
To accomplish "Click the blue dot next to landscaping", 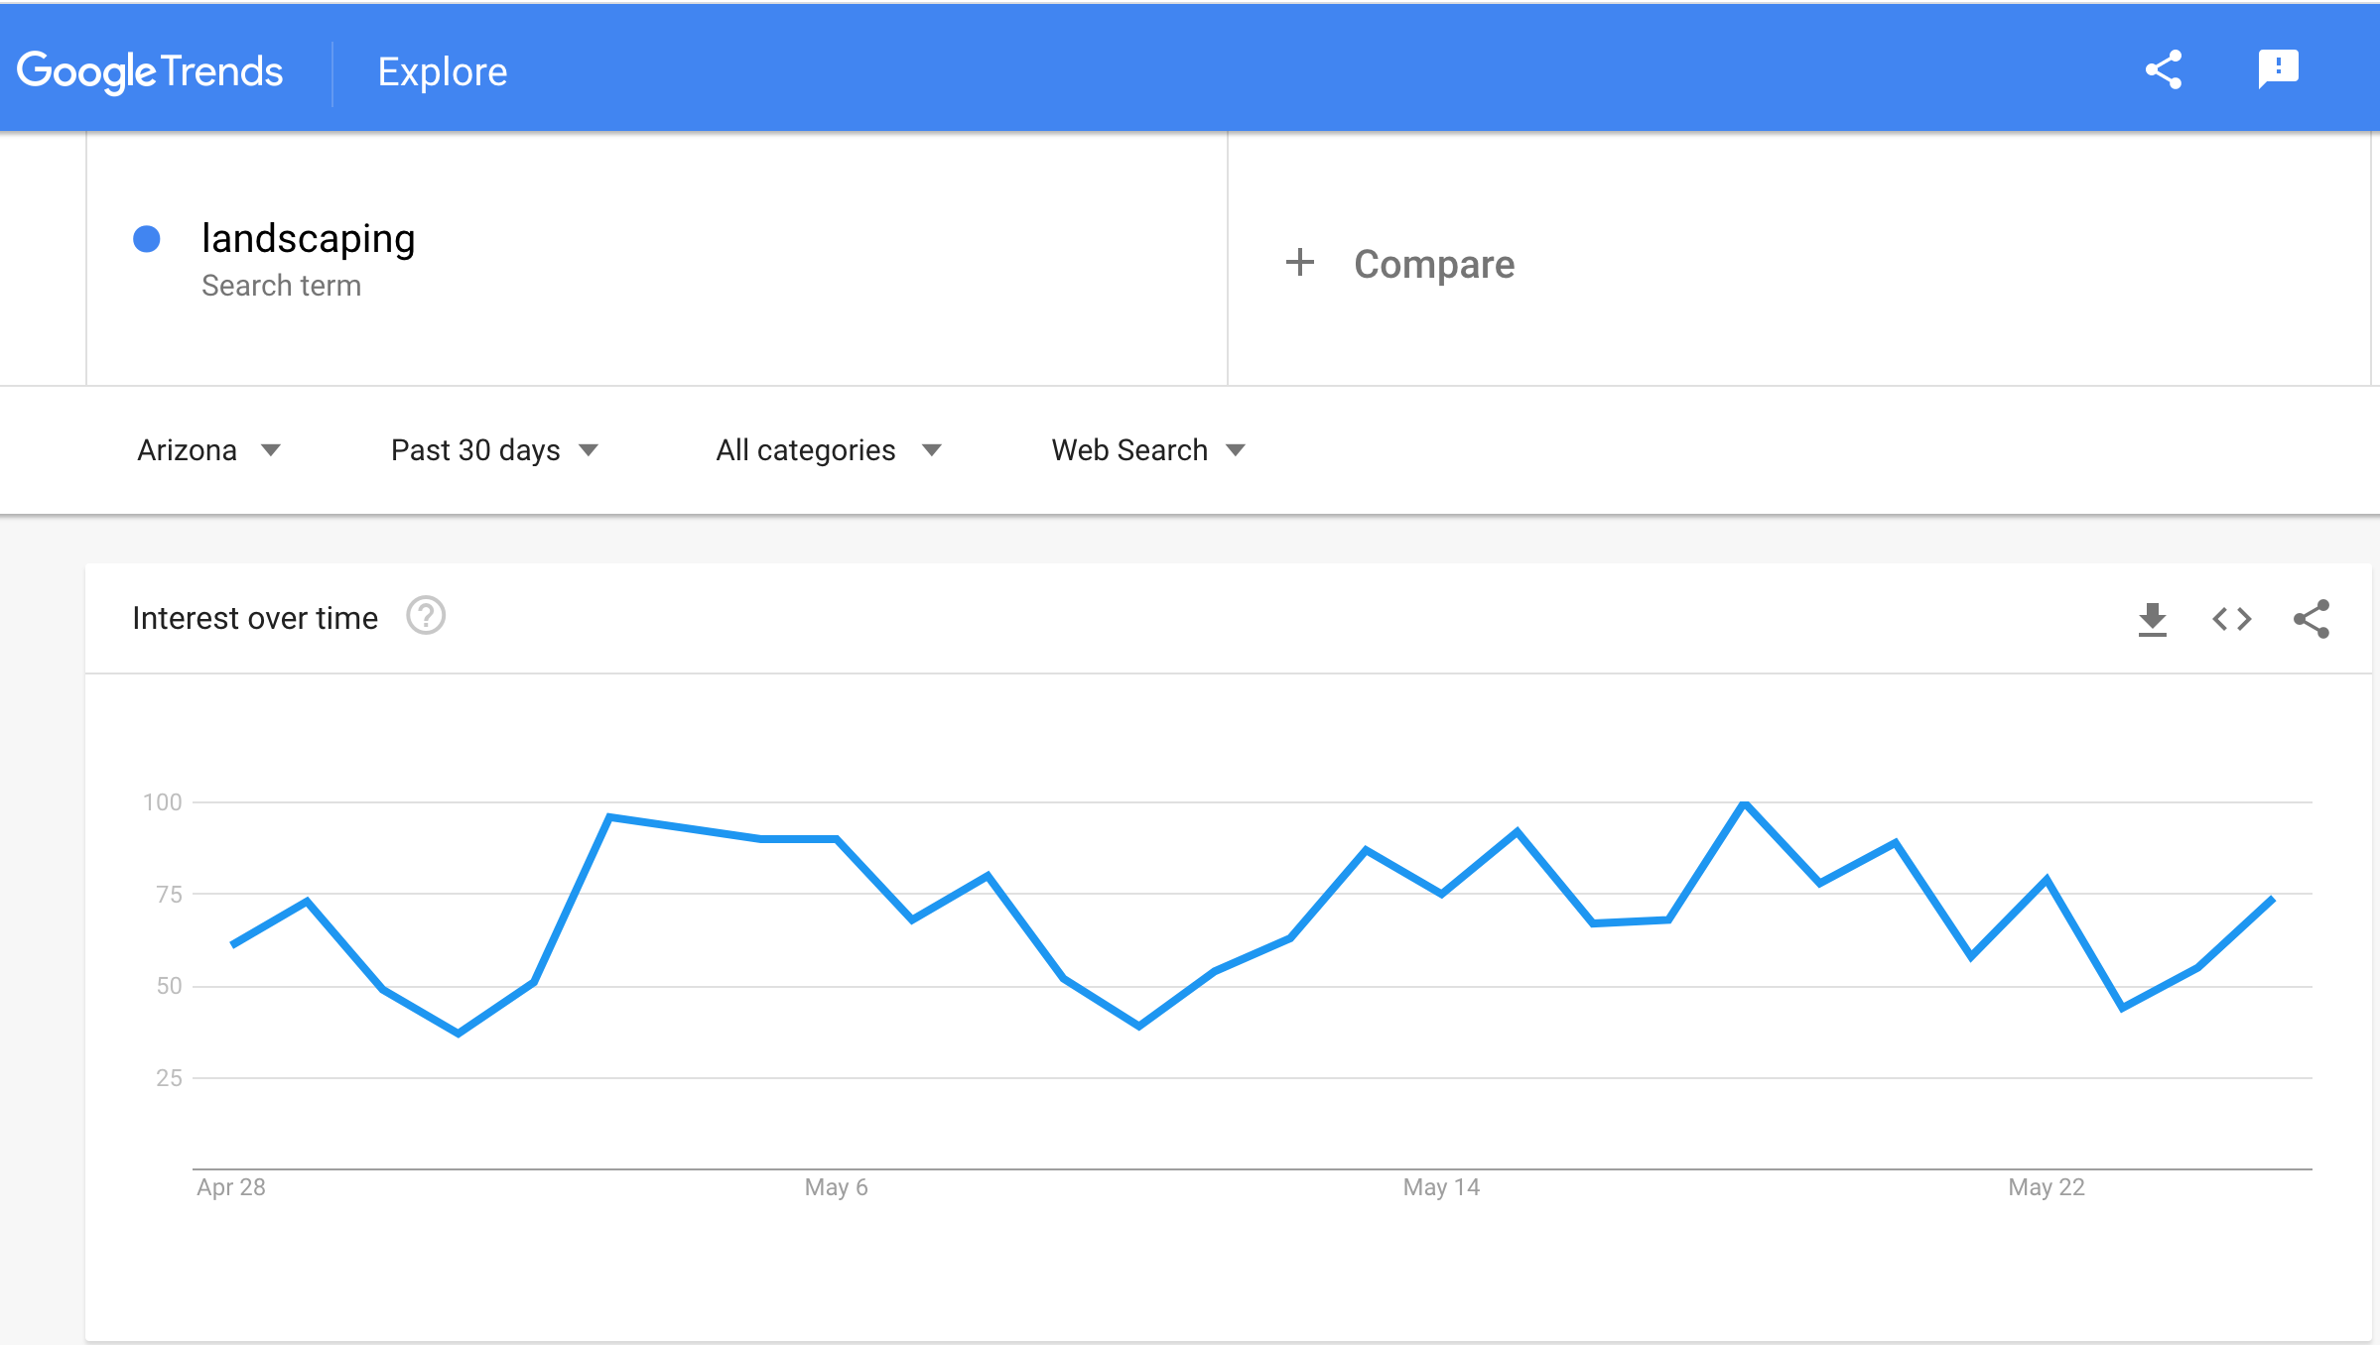I will 147,239.
